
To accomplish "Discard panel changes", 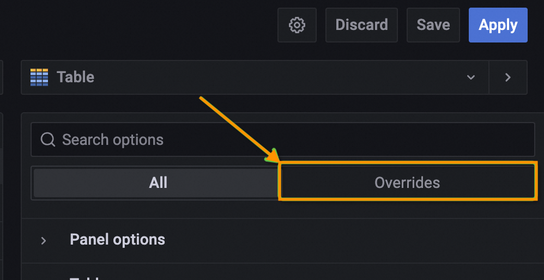I will click(361, 25).
